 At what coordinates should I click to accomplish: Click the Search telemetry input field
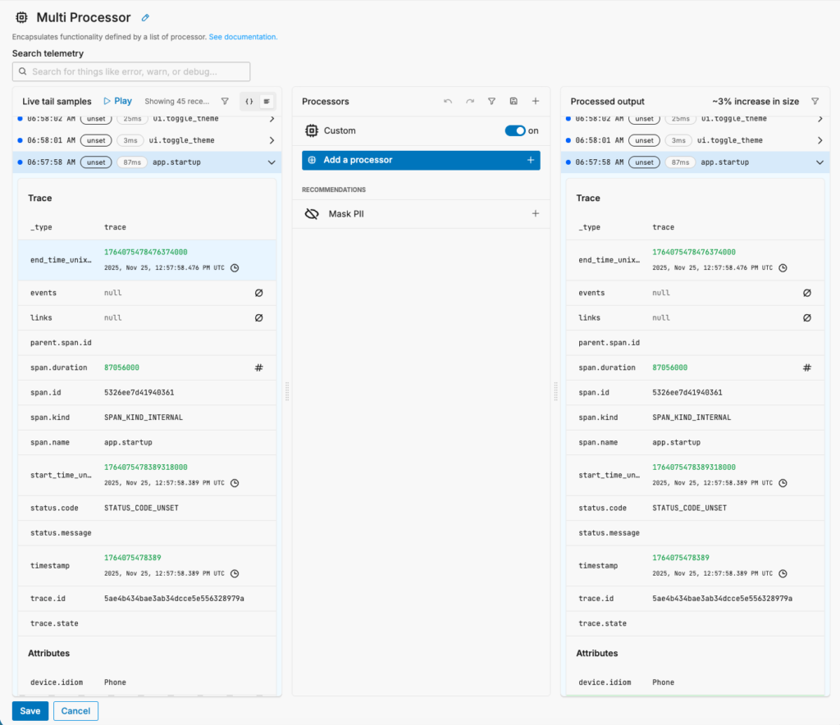[x=131, y=71]
